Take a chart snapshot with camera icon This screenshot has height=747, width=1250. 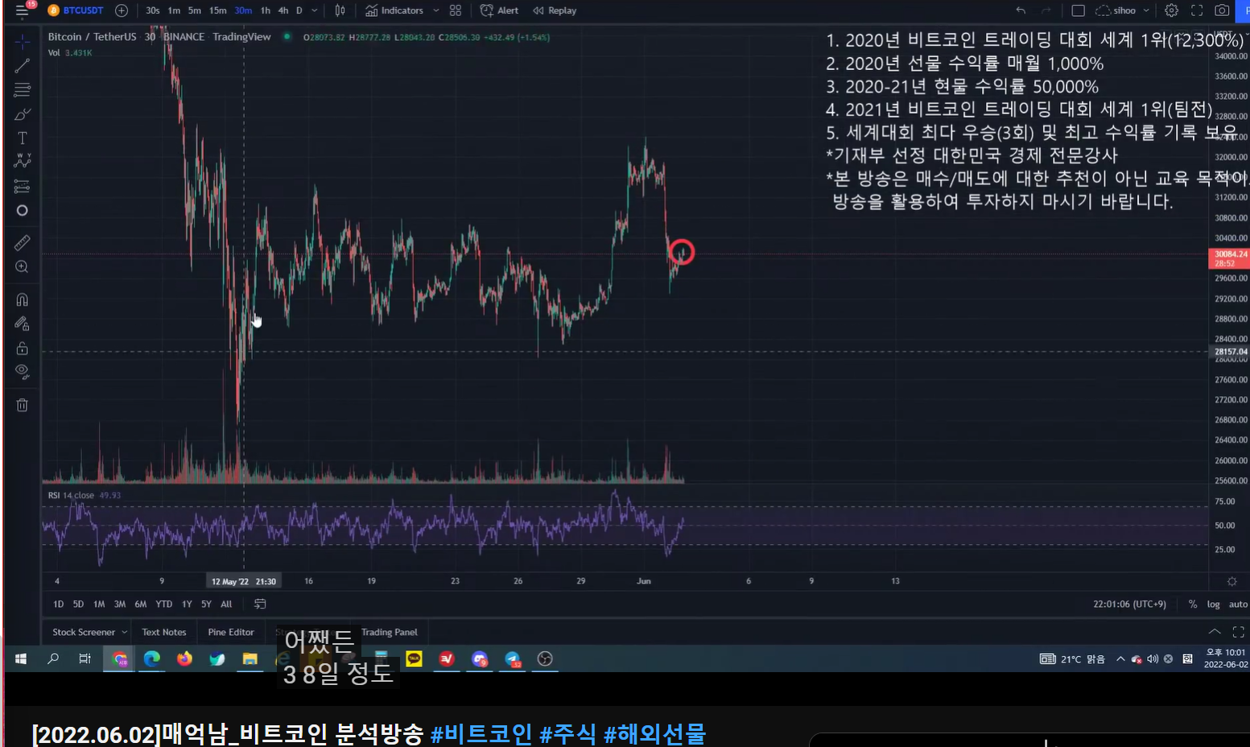click(1222, 10)
